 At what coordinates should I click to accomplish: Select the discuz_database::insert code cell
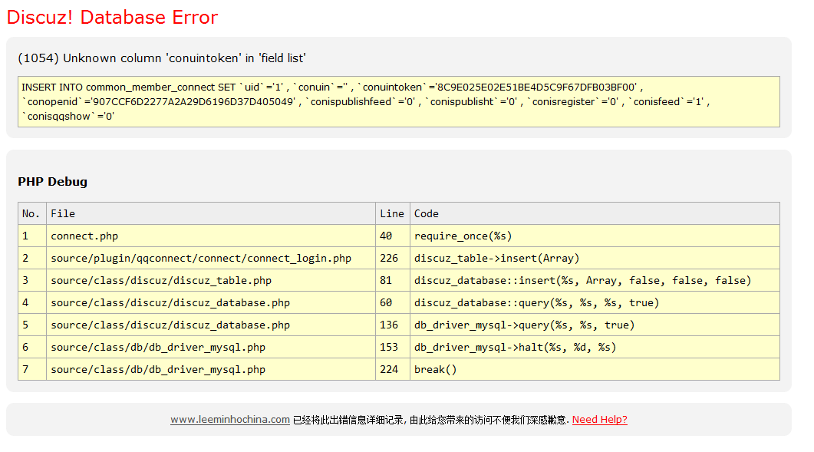point(595,281)
